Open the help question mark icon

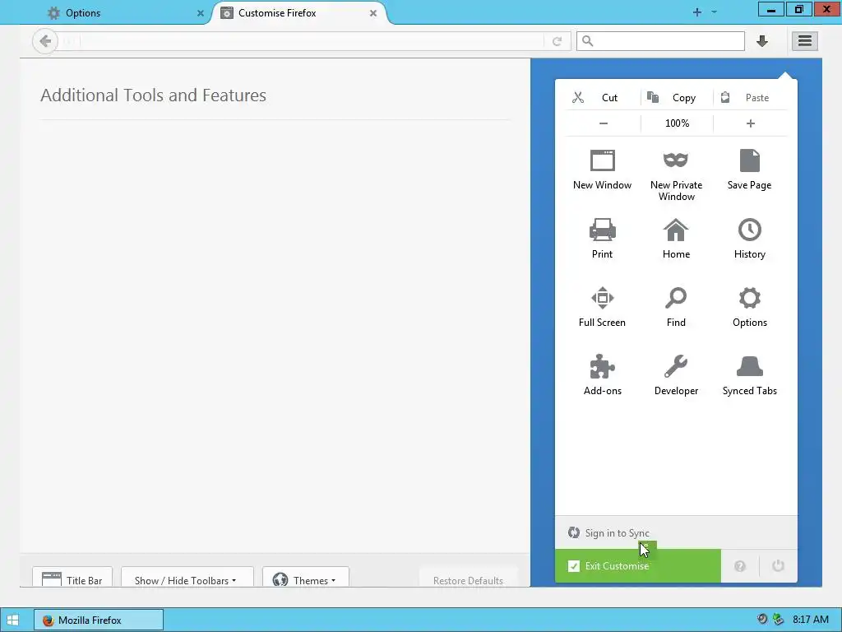point(740,566)
